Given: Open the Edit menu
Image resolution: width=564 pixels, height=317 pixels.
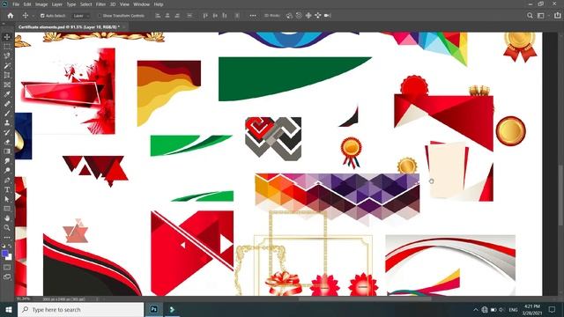Looking at the screenshot, I should (x=27, y=4).
